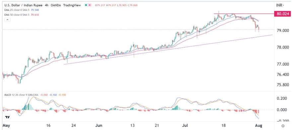Select the ascending purple trendline
Screen dimensions: 293x130
[168, 49]
